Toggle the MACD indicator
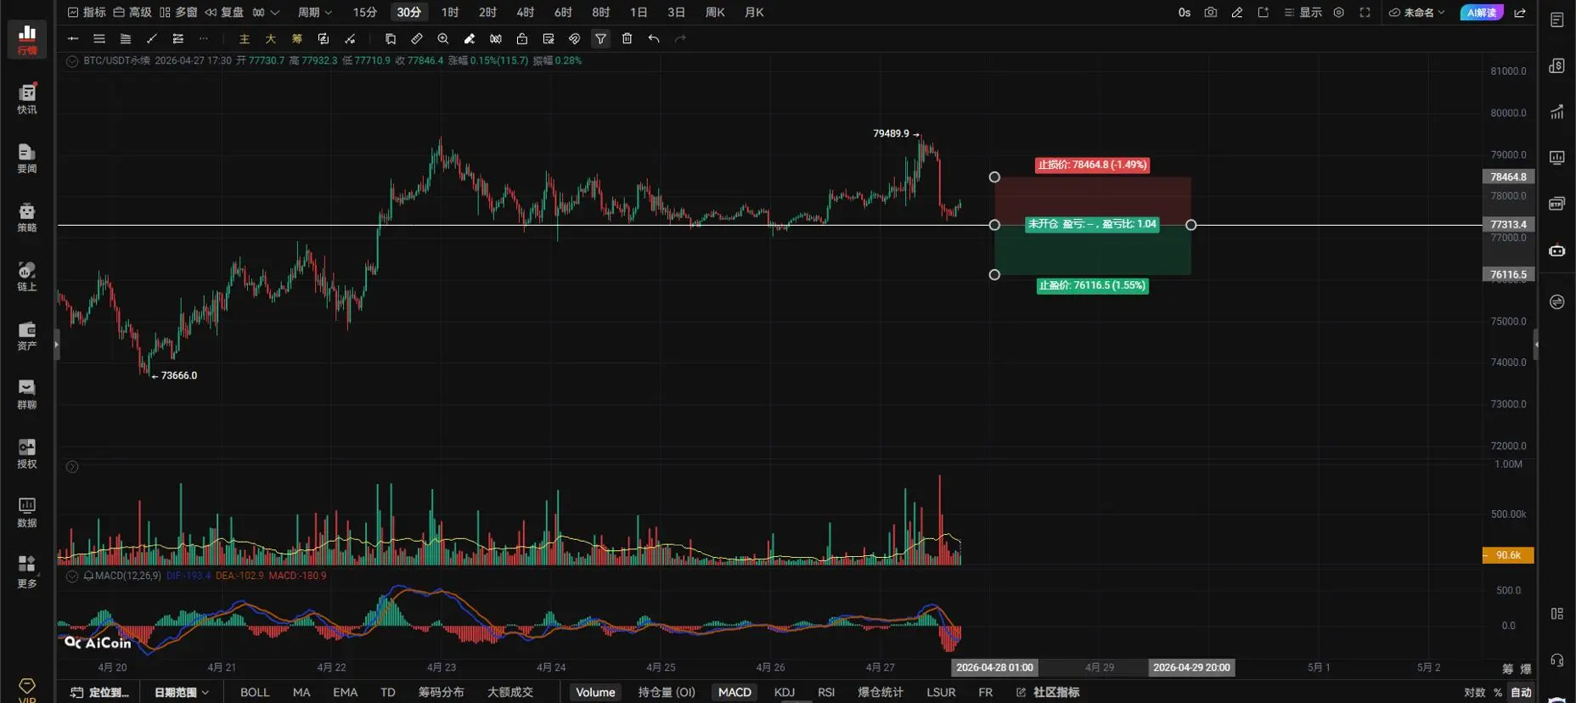 (735, 692)
